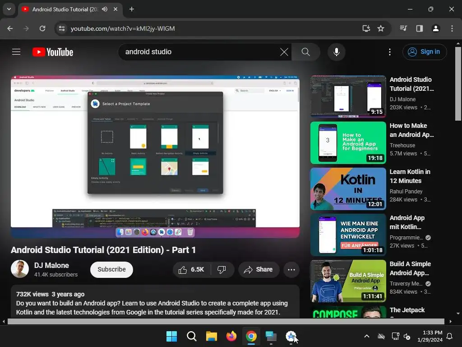Open Chrome side panel
This screenshot has width=462, height=347.
click(x=419, y=28)
